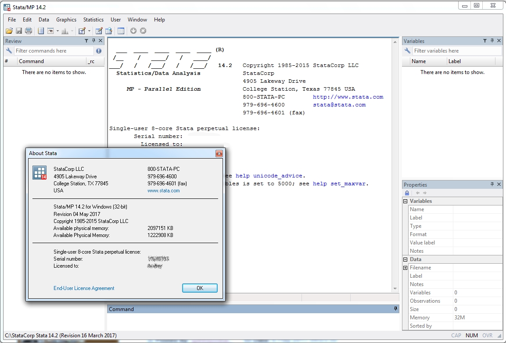Toggle filter icon in Variables panel header

point(485,41)
